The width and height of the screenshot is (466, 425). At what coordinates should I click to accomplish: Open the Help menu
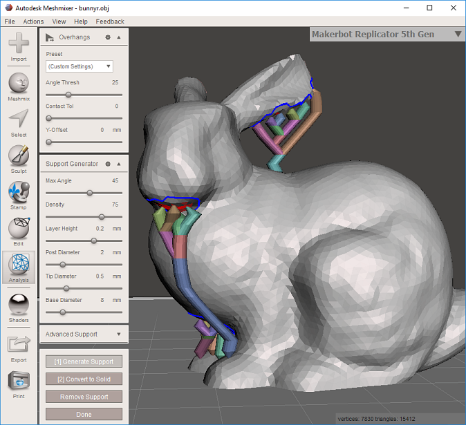pyautogui.click(x=81, y=21)
